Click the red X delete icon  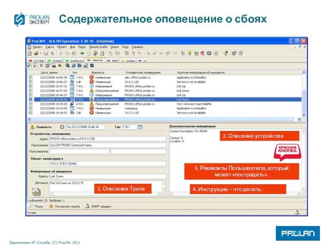pyautogui.click(x=42, y=65)
